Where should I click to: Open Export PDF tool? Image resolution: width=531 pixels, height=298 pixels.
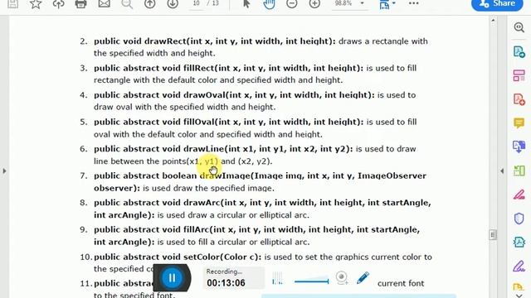click(519, 51)
